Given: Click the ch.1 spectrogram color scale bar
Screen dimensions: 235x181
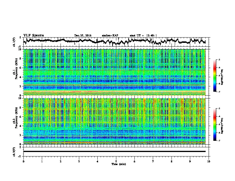Looking at the screenshot, I should coord(215,76).
